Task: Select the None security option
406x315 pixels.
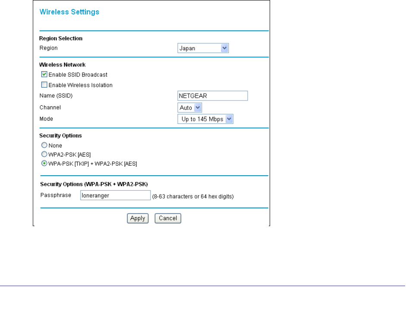Action: click(x=44, y=145)
